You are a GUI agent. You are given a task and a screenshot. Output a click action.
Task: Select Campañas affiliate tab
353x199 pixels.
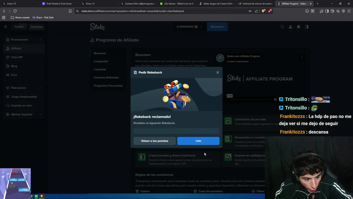108,61
